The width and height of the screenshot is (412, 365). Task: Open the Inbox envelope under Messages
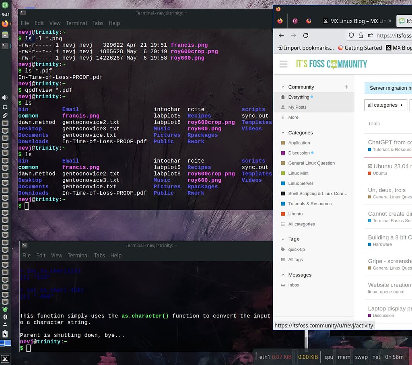294,285
